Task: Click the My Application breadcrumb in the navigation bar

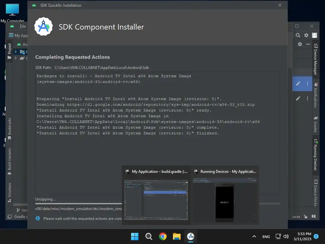Action: (x=18, y=36)
